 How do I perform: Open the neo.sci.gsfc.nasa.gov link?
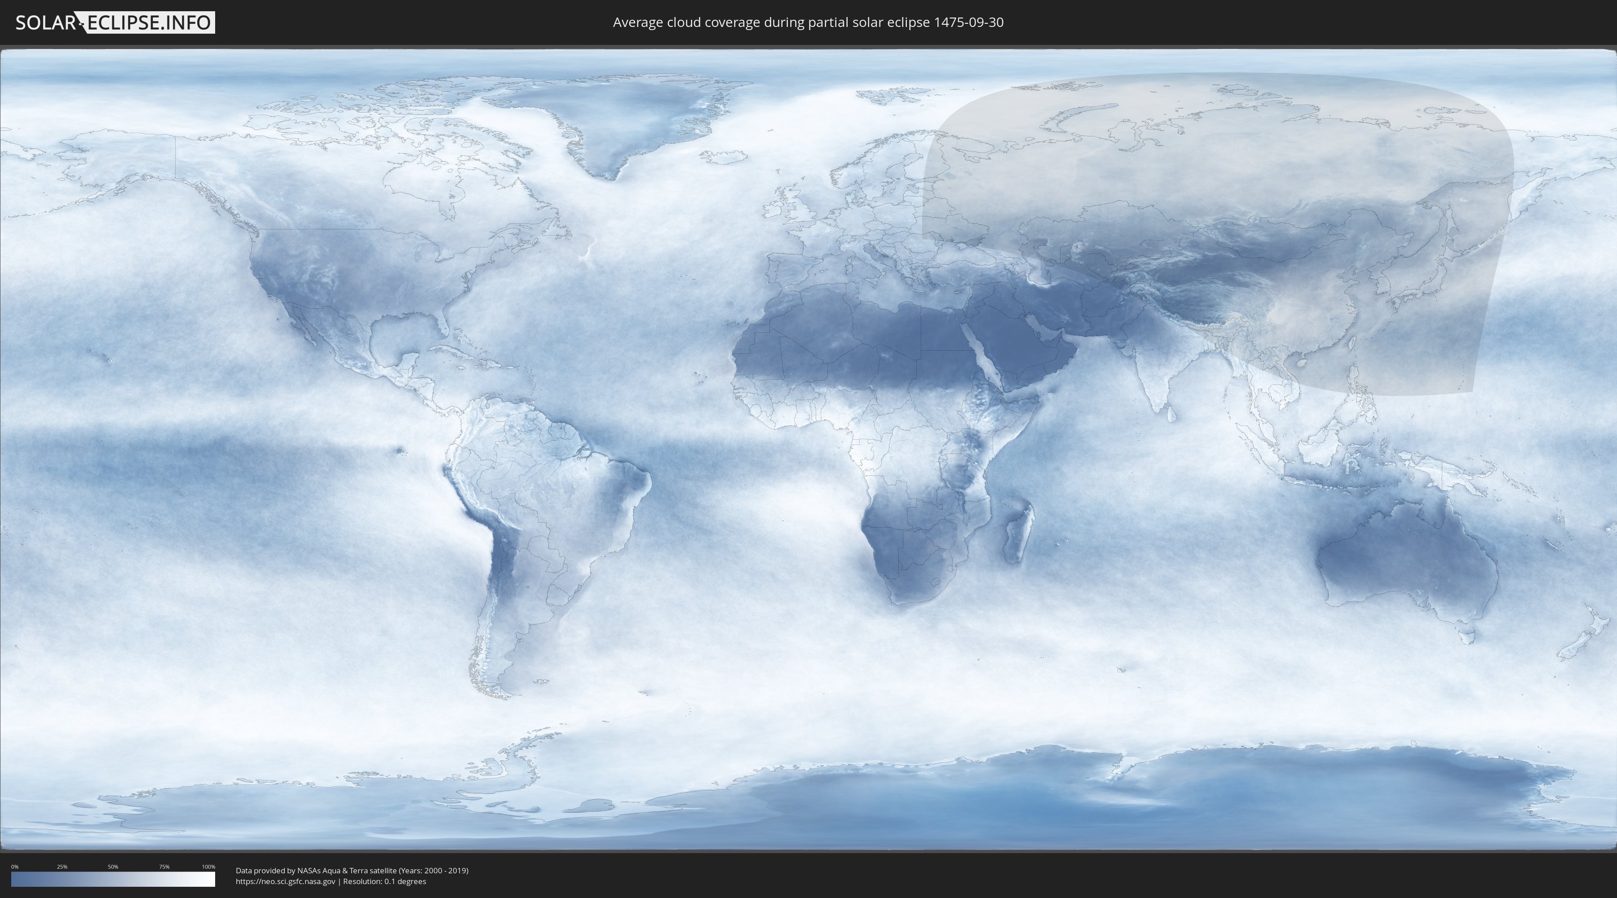286,881
